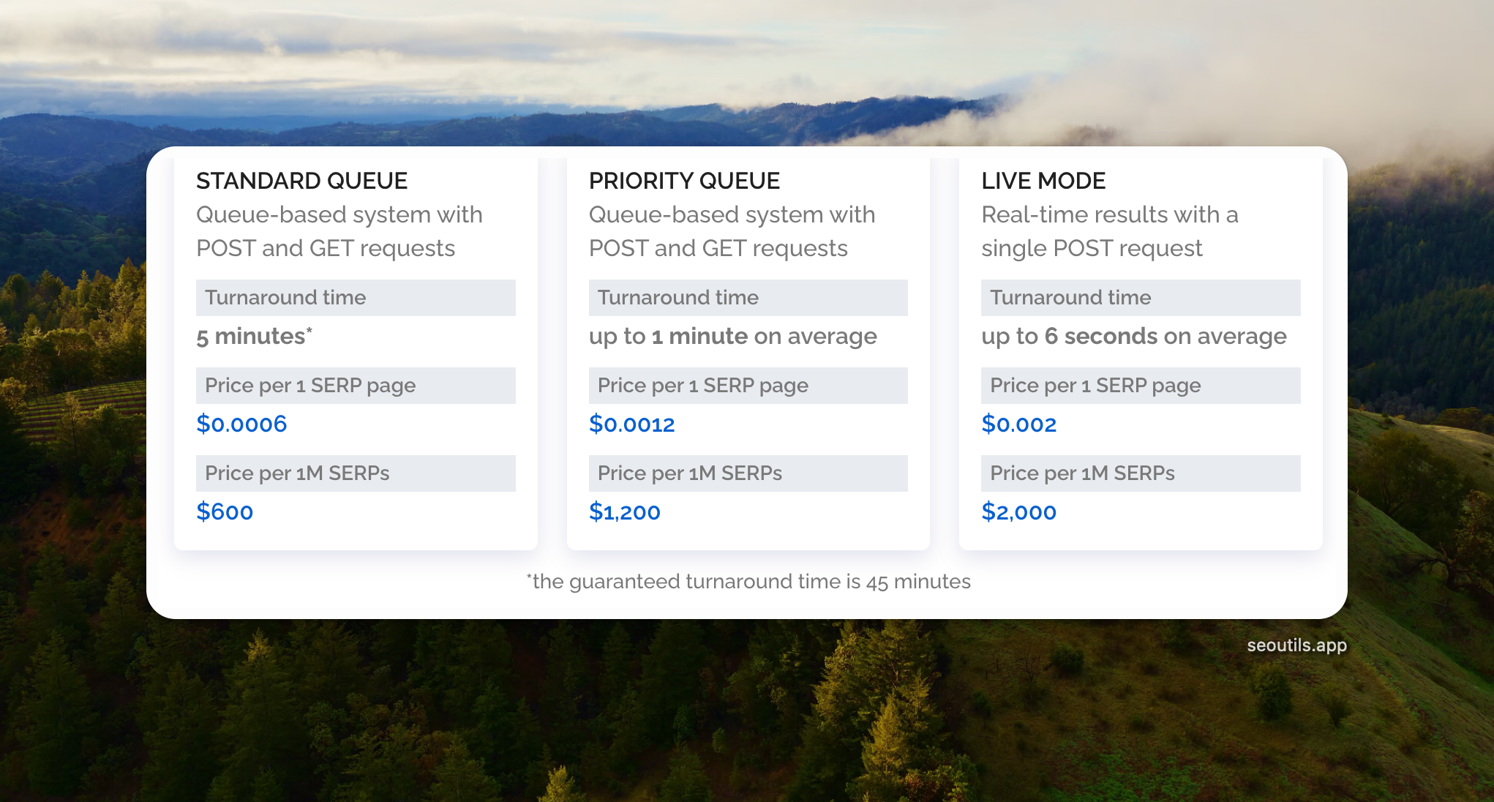This screenshot has width=1494, height=802.
Task: Click Live Mode's 'Real-time results' description
Action: coord(1109,231)
